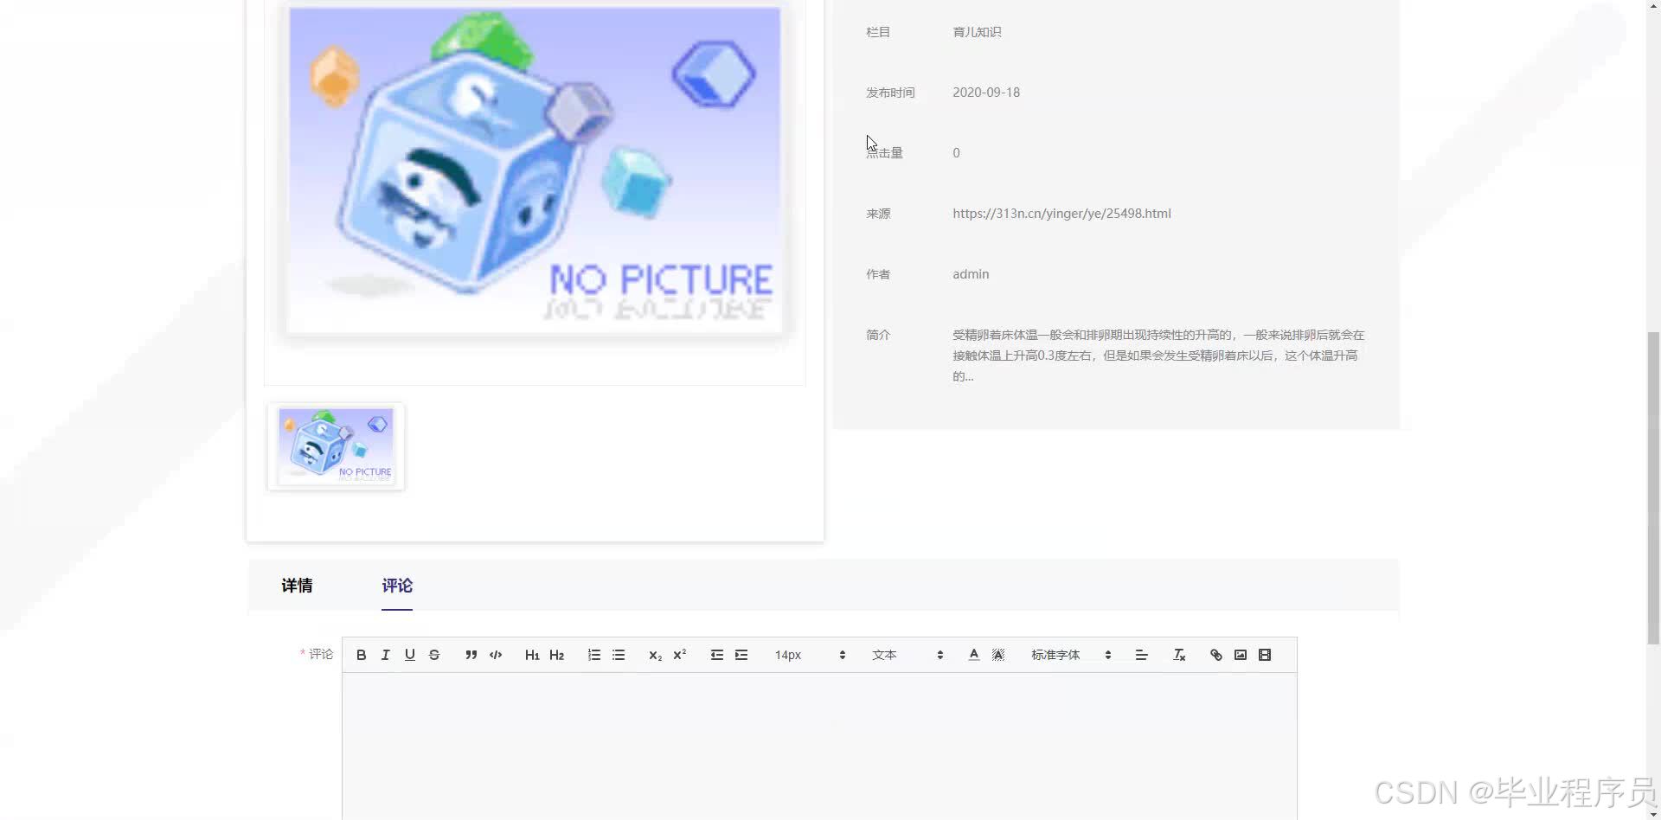
Task: Click the author name admin
Action: (971, 274)
